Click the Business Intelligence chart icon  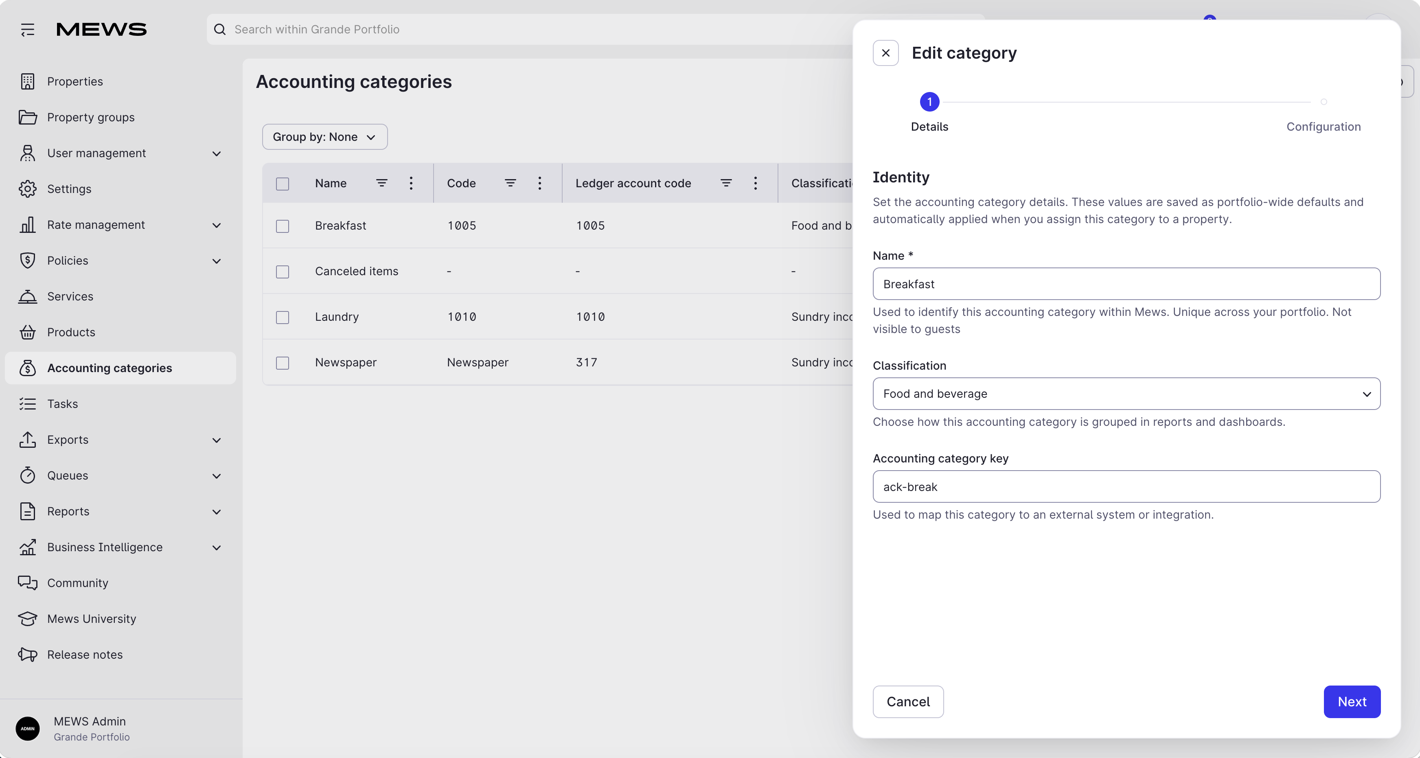pos(28,548)
